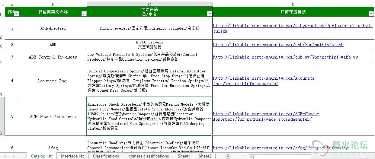Open the 主要产品 column filter dropdown
This screenshot has height=159, width=375.
[x=210, y=14]
